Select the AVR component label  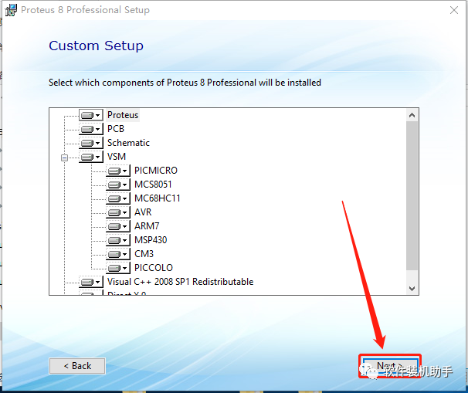(143, 212)
